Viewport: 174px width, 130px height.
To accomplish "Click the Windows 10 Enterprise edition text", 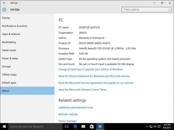I will (92, 38).
